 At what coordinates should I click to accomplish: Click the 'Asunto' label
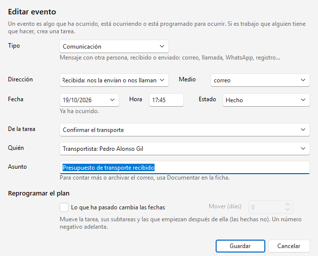point(17,167)
